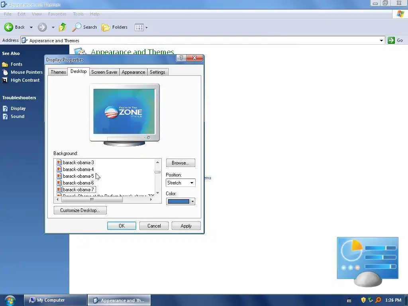Screen dimensions: 408x306
Task: Open the Forward button history dropdown arrow
Action: pyautogui.click(x=53, y=27)
